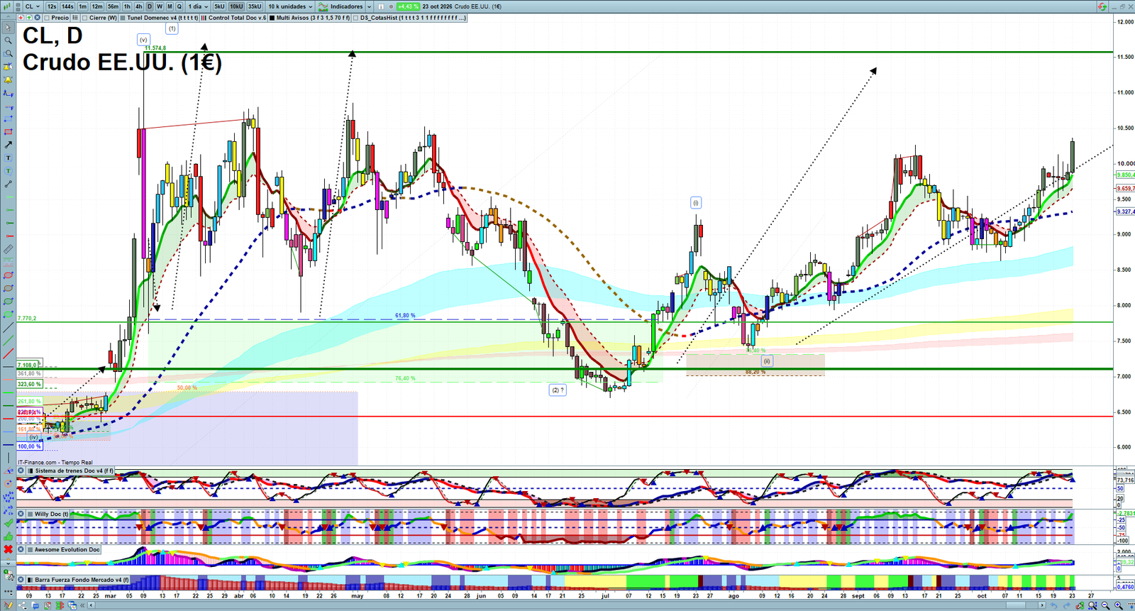The width and height of the screenshot is (1135, 611).
Task: Select the 56m timeframe
Action: click(x=113, y=6)
